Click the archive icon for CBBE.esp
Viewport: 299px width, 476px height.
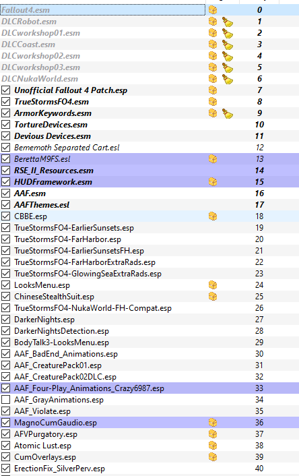pos(213,216)
